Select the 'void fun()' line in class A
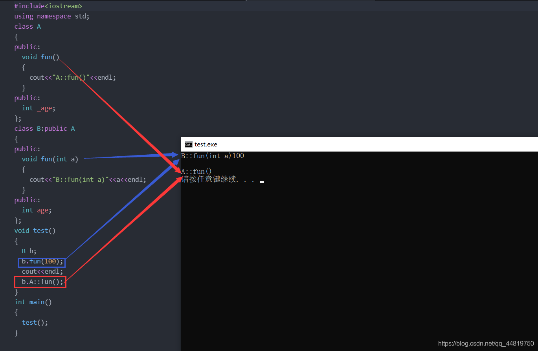This screenshot has height=351, width=538. click(40, 57)
